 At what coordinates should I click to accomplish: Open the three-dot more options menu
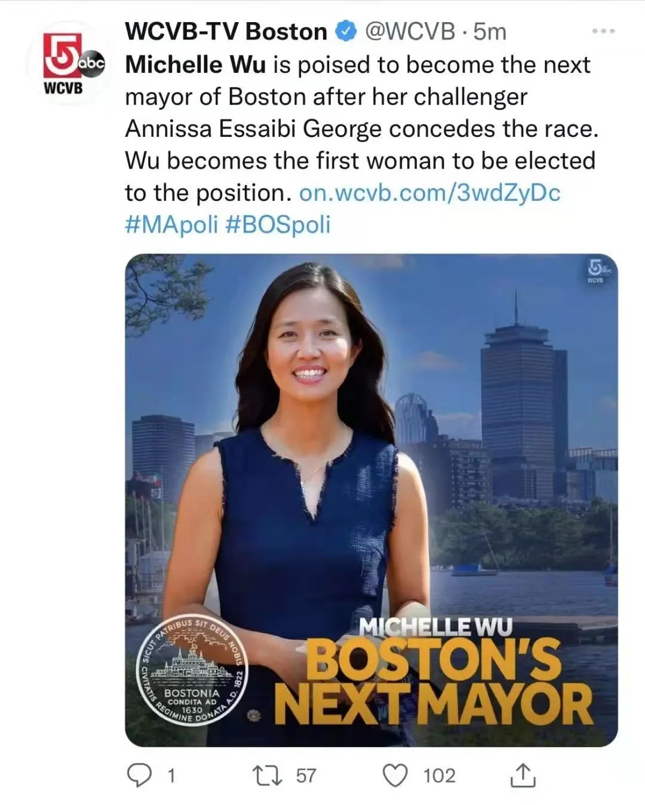click(603, 31)
